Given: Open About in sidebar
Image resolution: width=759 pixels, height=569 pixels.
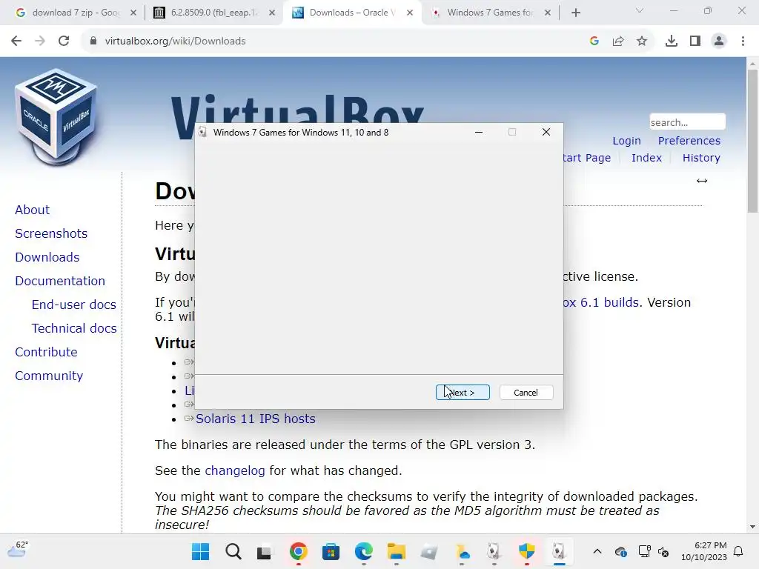Looking at the screenshot, I should point(33,210).
